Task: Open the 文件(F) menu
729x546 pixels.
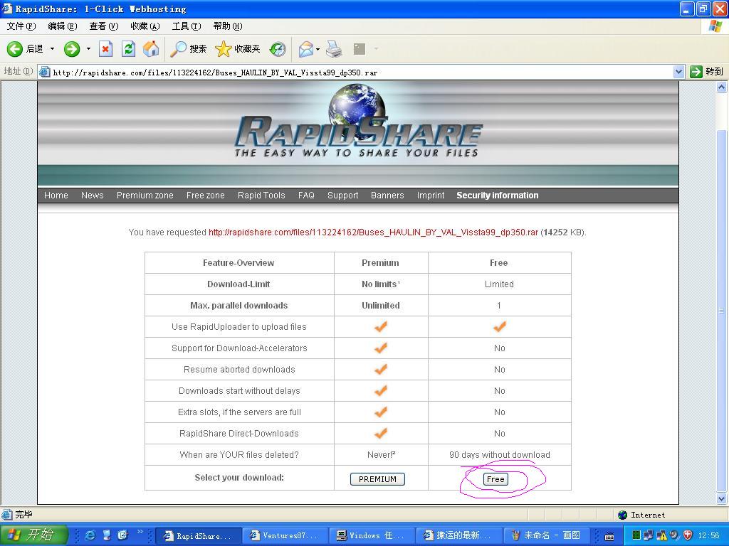Action: pyautogui.click(x=21, y=26)
